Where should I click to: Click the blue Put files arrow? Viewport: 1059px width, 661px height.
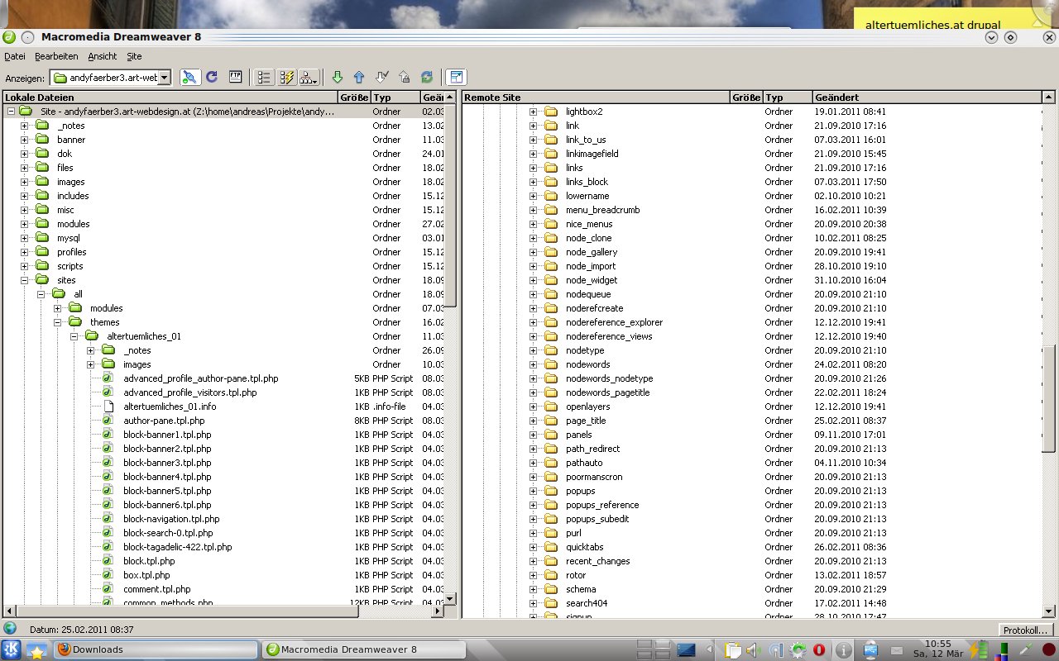pos(359,77)
